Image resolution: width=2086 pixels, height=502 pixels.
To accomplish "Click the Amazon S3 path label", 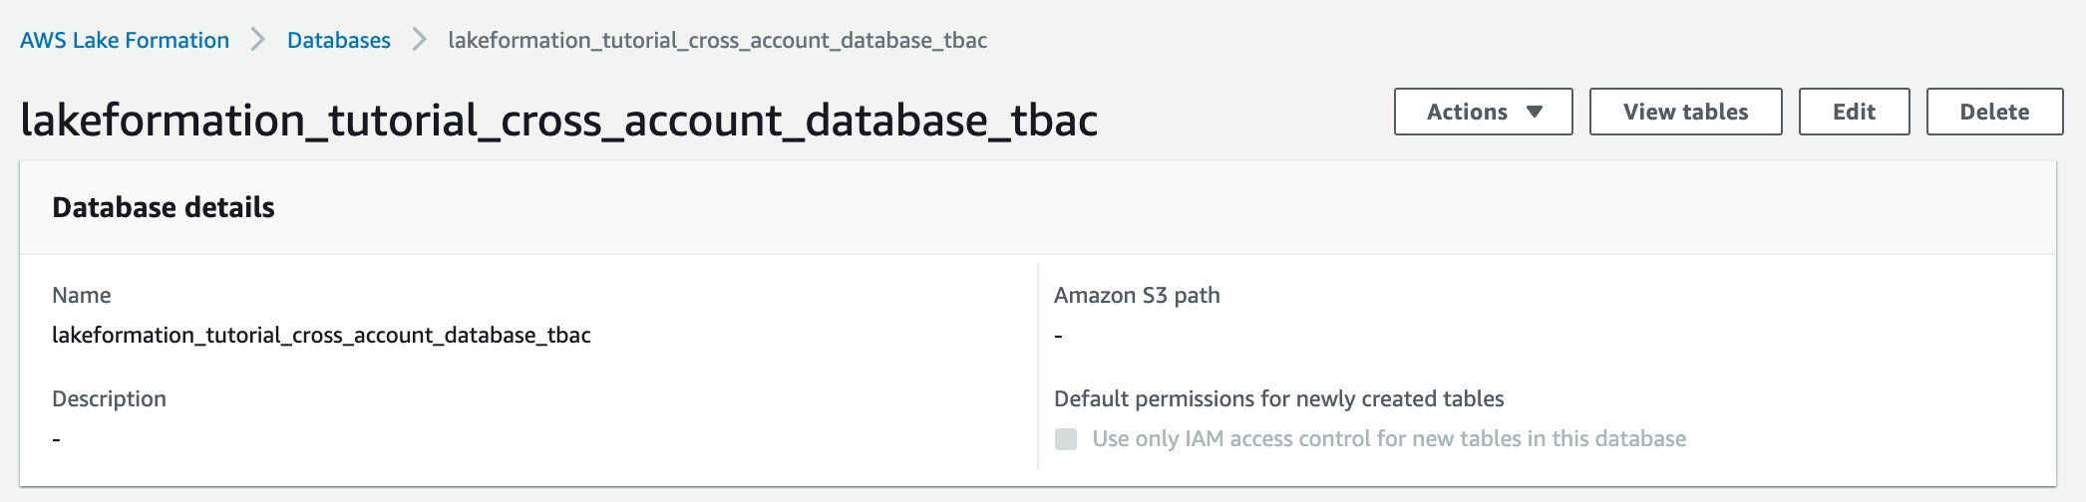I will [1137, 295].
